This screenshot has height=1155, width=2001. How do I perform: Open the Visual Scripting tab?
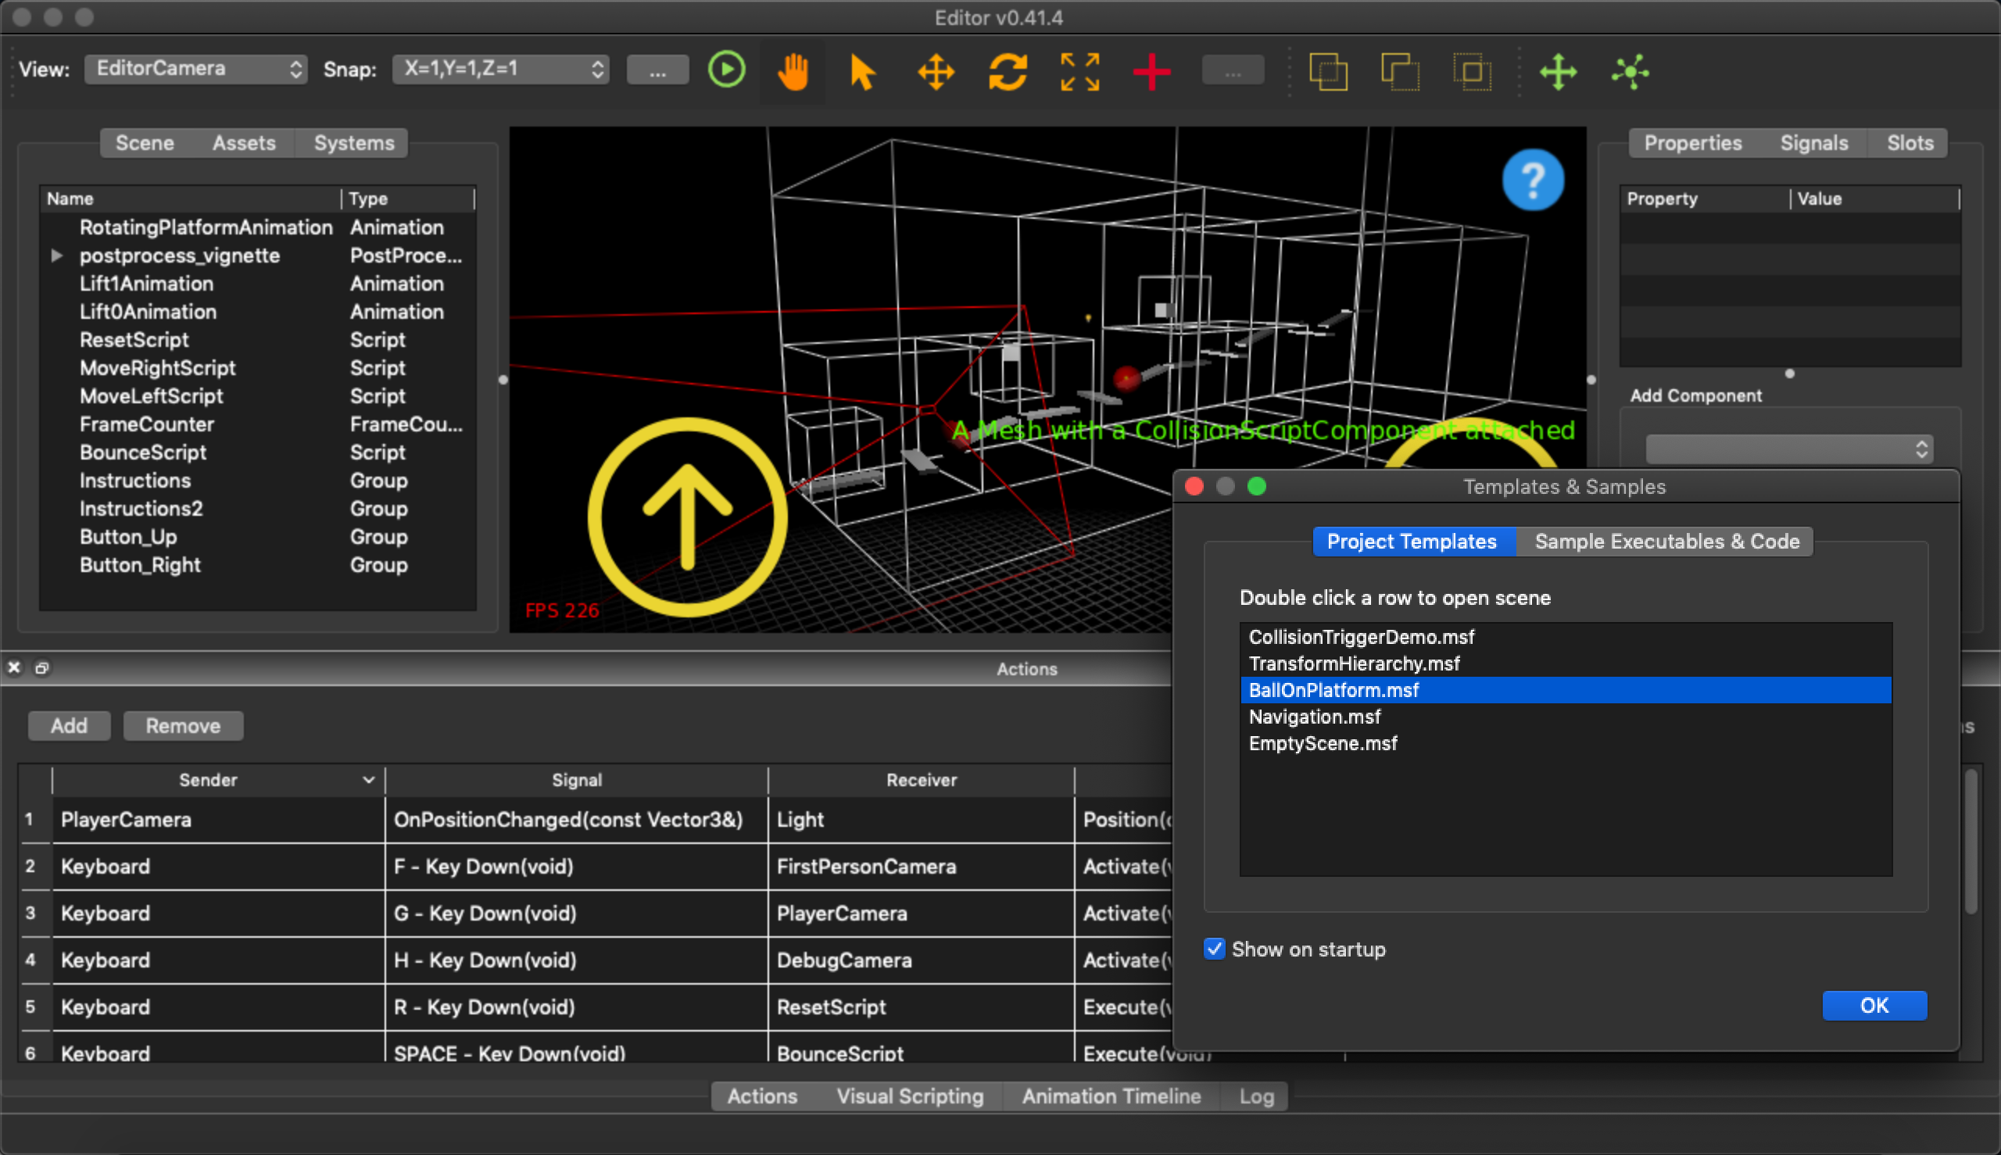tap(909, 1096)
